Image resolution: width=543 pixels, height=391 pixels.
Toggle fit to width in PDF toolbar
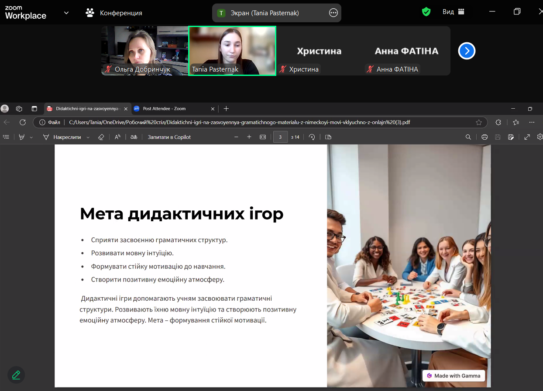pyautogui.click(x=263, y=137)
